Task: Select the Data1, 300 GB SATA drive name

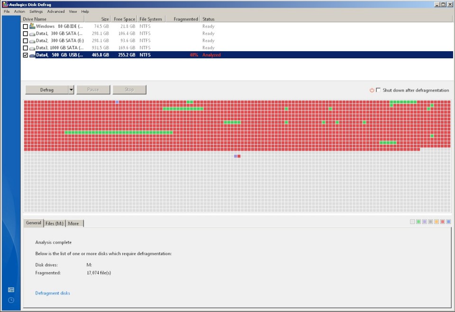Action: point(59,34)
